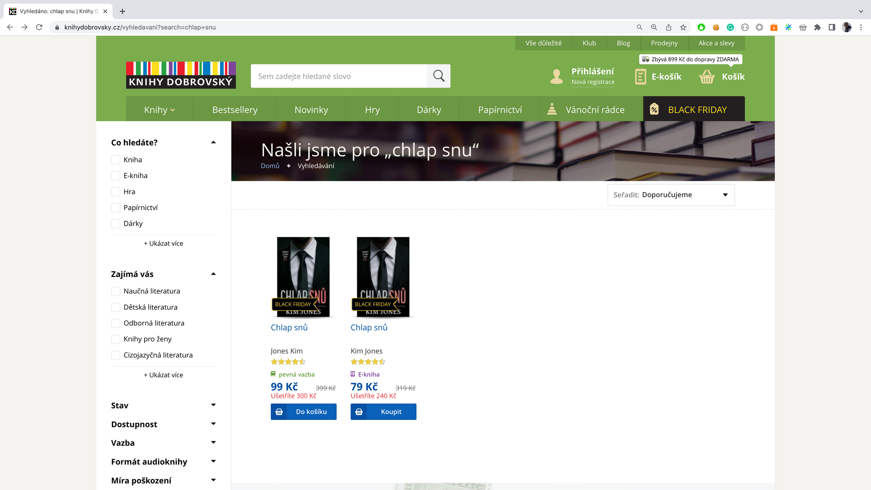Click the search magnifier icon button
871x490 pixels.
coord(439,76)
